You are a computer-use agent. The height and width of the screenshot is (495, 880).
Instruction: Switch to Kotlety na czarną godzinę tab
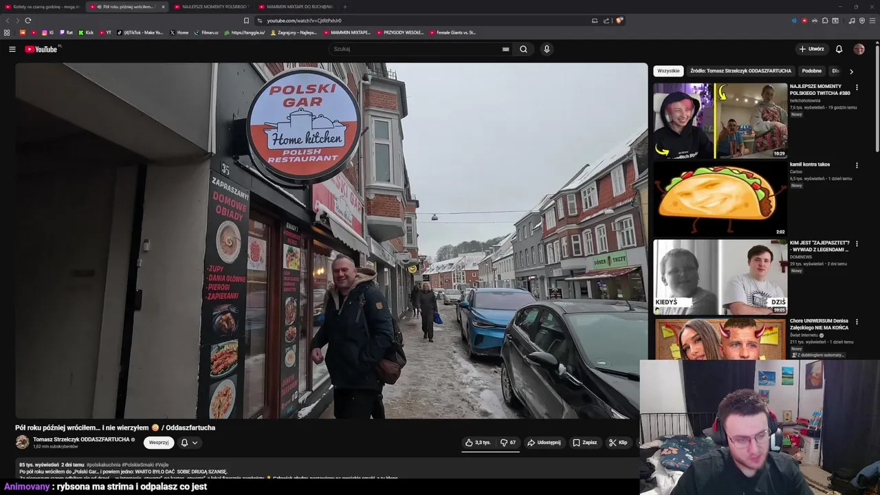pos(43,7)
